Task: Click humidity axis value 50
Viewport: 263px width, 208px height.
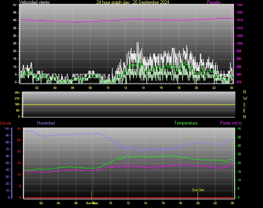Action: tap(7, 163)
